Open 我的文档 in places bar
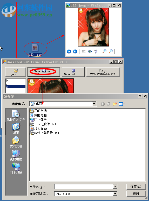The height and width of the screenshot is (201, 149). point(16,142)
